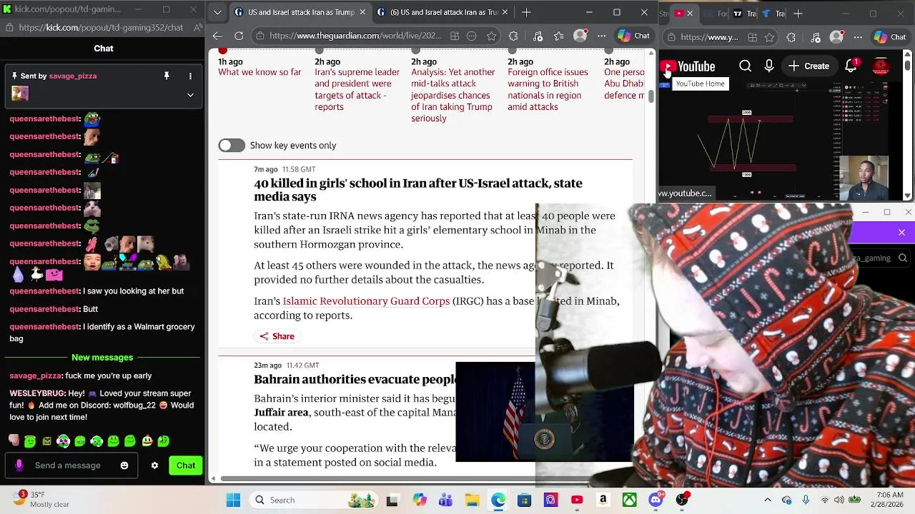Go back in the Guardian browser window
Screen dimensions: 915x514
tap(218, 36)
